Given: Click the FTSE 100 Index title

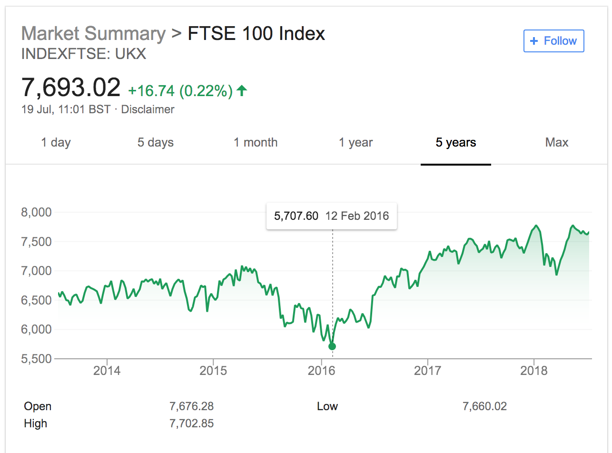Looking at the screenshot, I should 257,34.
